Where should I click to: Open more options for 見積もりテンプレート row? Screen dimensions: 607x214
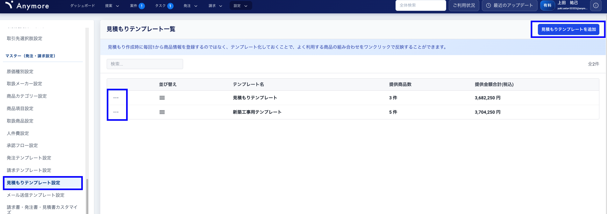[116, 98]
